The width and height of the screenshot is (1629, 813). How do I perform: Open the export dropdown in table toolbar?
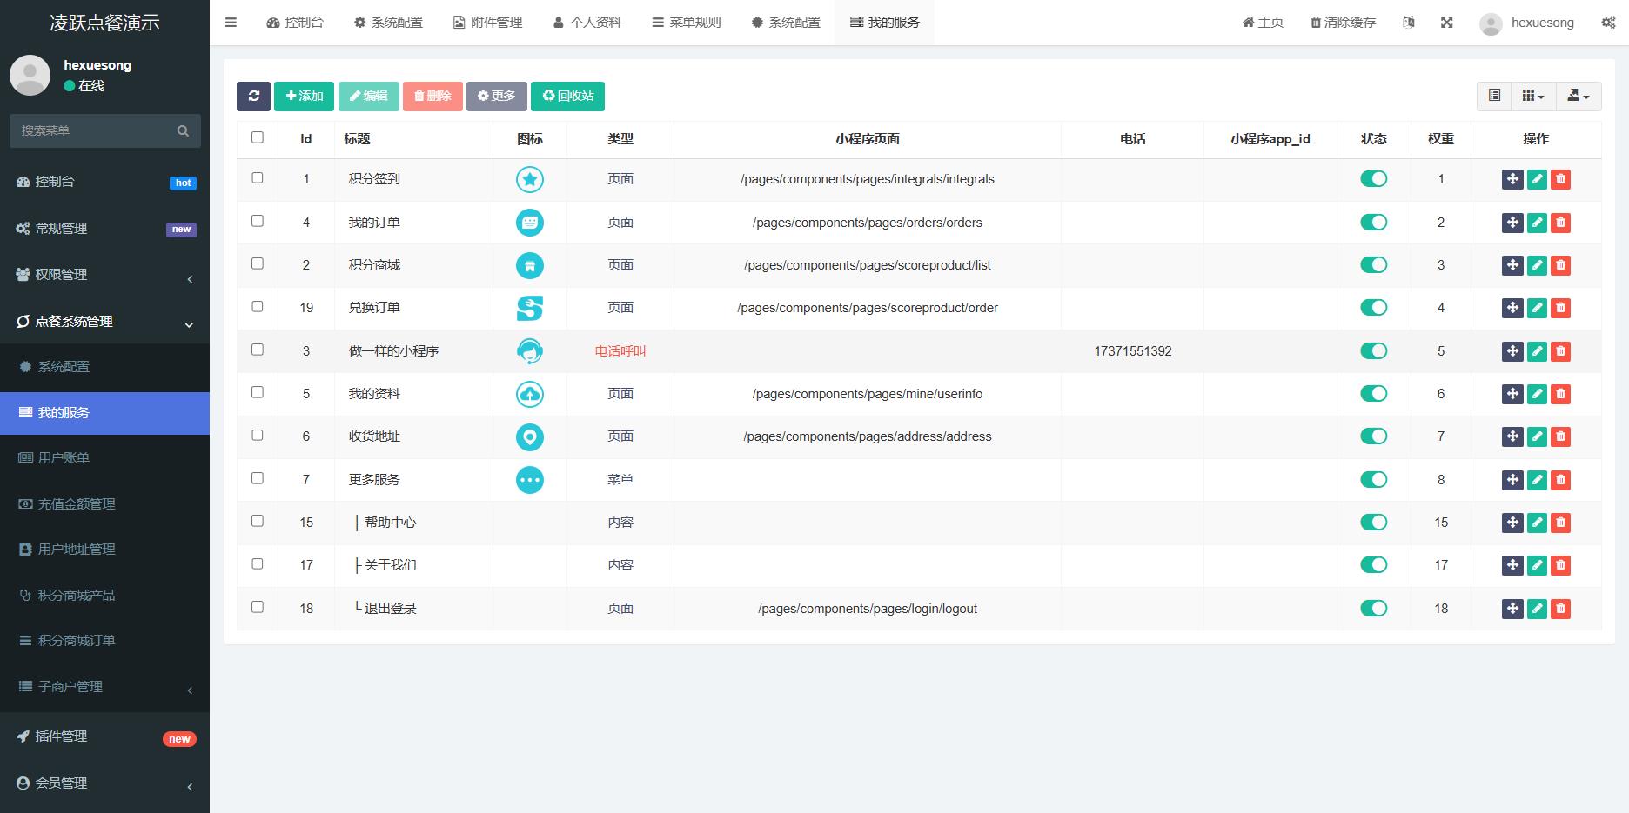[1578, 96]
